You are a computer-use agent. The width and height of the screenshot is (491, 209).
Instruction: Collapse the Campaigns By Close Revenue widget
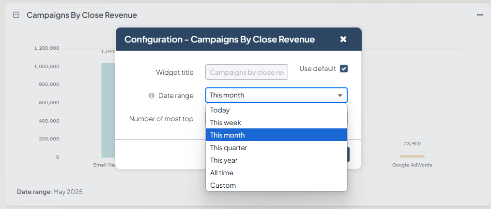coord(16,15)
